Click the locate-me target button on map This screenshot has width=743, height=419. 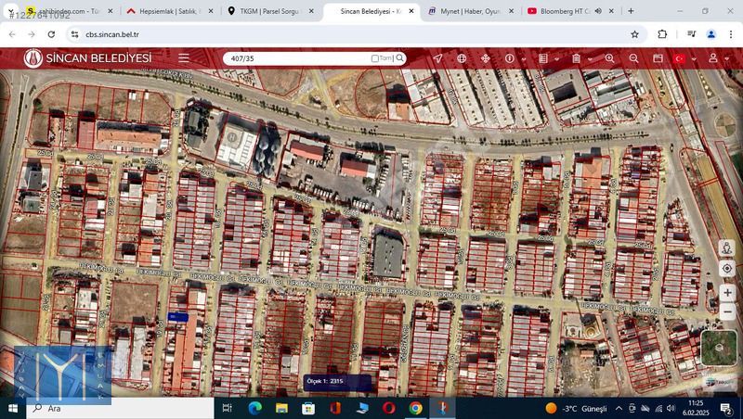coord(727,269)
